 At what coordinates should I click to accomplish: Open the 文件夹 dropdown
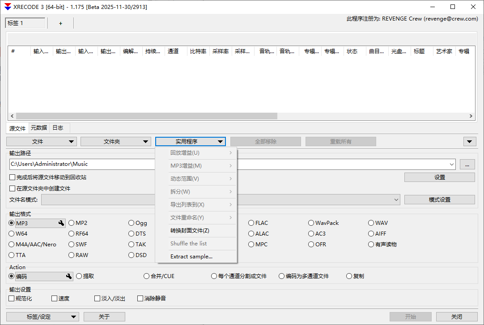click(115, 141)
